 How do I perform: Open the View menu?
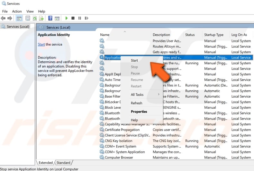tap(30, 11)
